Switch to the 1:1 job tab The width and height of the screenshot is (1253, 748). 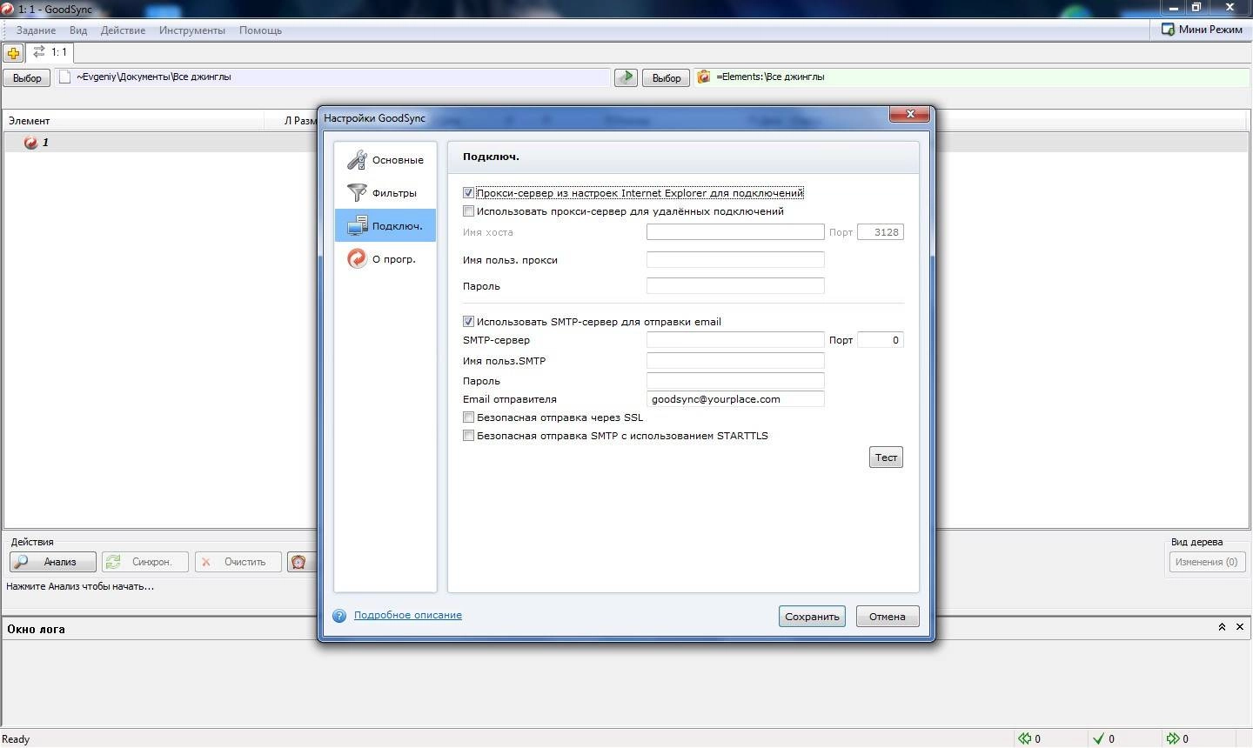pos(50,53)
